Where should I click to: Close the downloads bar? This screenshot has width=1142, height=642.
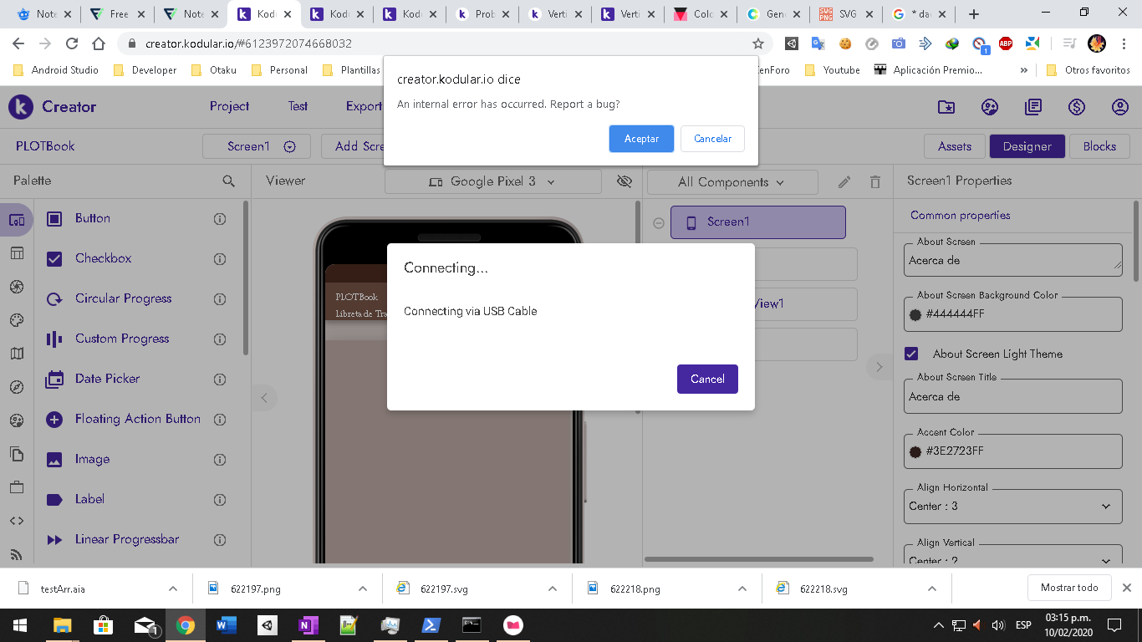pos(1127,588)
